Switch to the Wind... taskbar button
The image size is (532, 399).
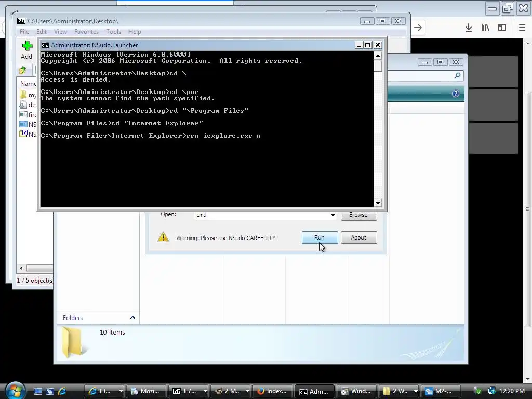click(356, 391)
